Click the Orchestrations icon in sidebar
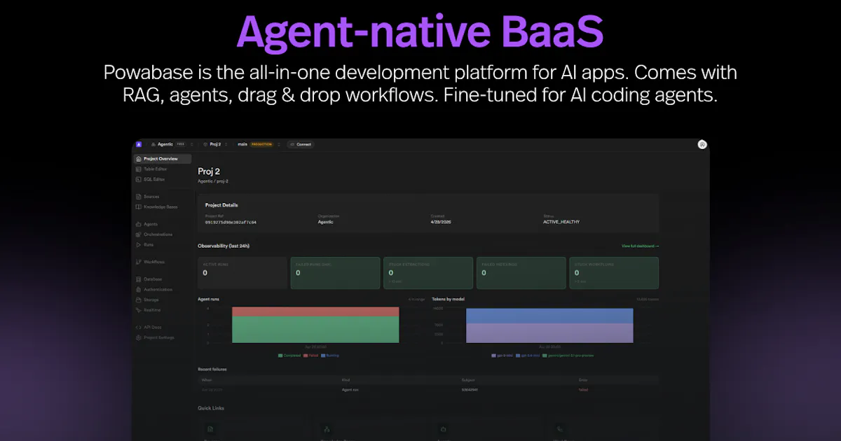 [x=138, y=234]
